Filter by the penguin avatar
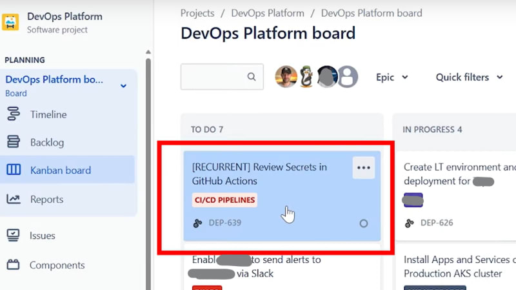The image size is (516, 290). [x=306, y=76]
